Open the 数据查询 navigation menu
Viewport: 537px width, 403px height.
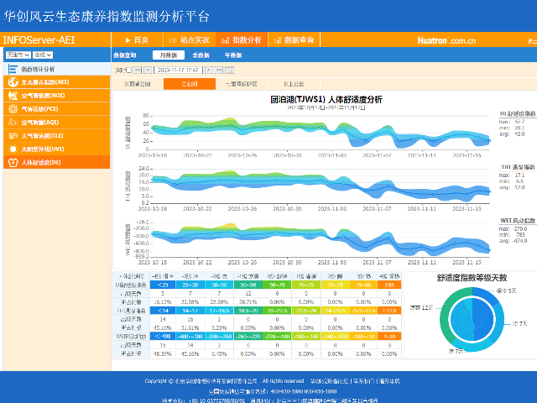pos(293,40)
